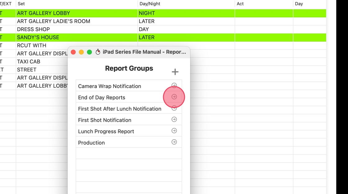Select SANDY'S HOUSE set cell
The image size is (348, 194).
[77, 37]
